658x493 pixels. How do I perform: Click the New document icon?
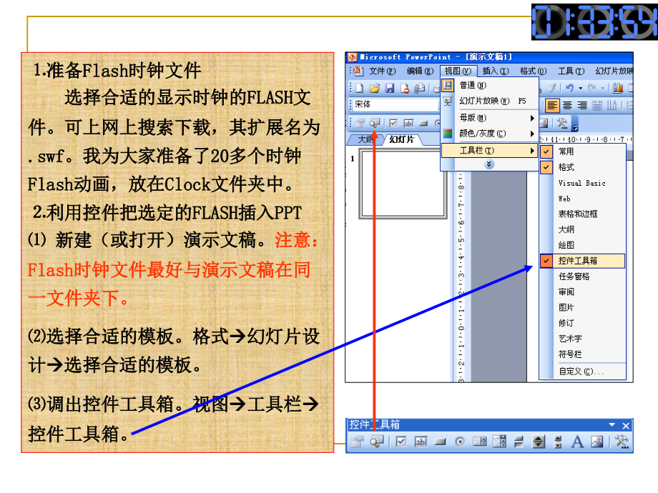(360, 88)
